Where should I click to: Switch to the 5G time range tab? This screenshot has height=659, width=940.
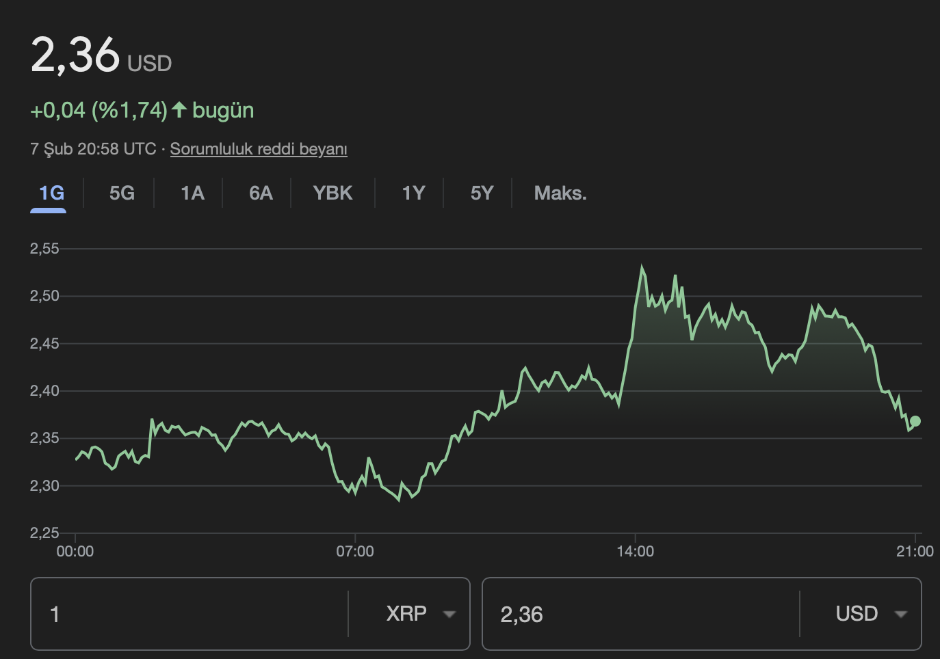point(122,193)
